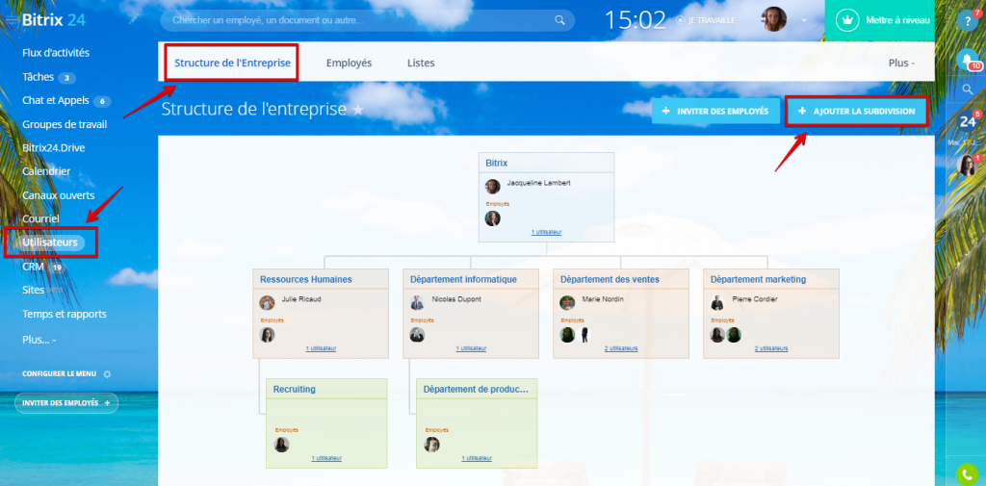
Task: Open Courriel in left menu
Action: pyautogui.click(x=40, y=218)
